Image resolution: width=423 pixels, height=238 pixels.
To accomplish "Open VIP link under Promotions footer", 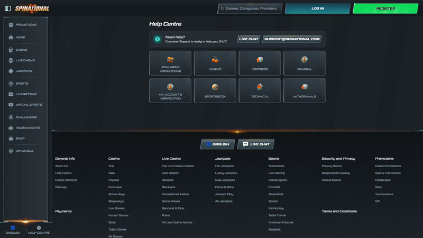I will click(378, 201).
